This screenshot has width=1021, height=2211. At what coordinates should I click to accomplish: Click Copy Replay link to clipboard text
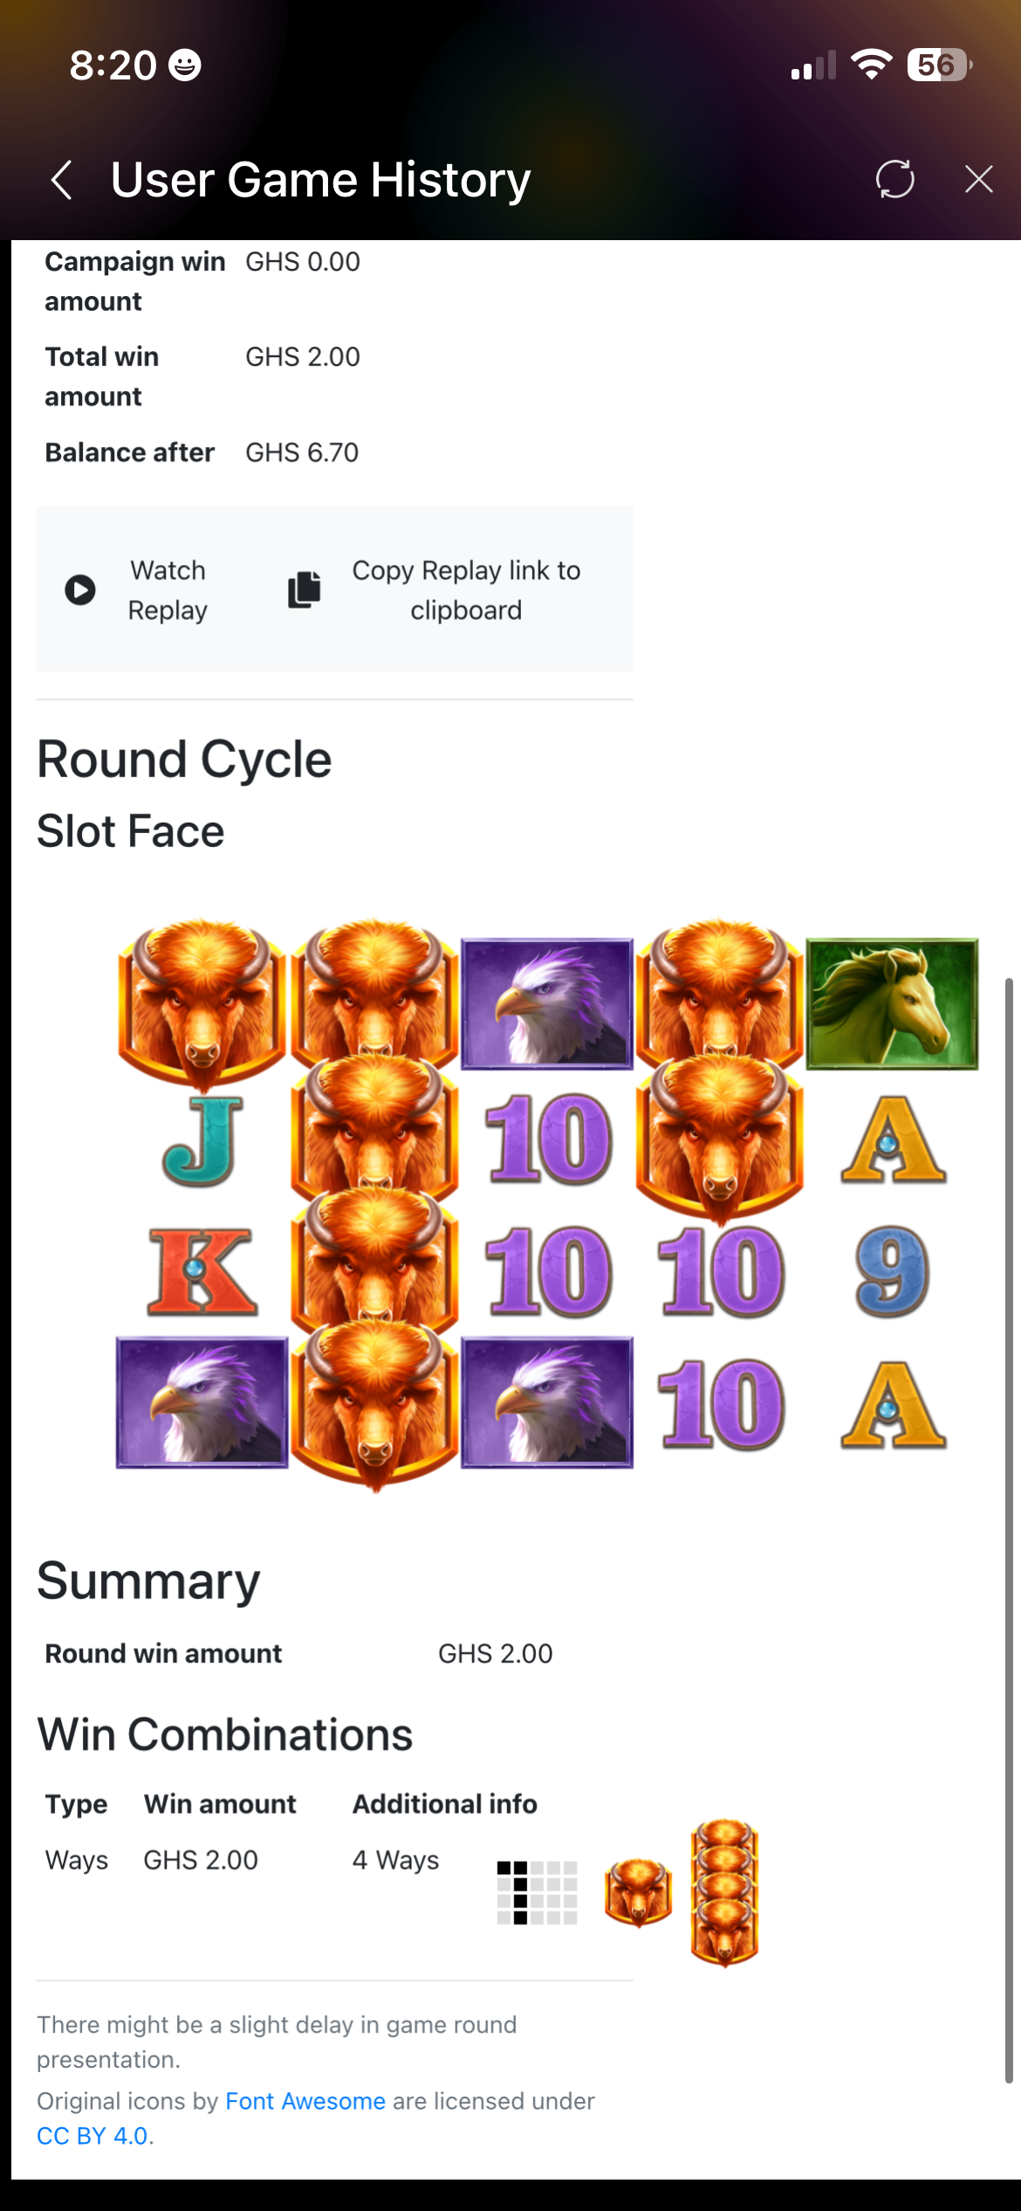466,589
